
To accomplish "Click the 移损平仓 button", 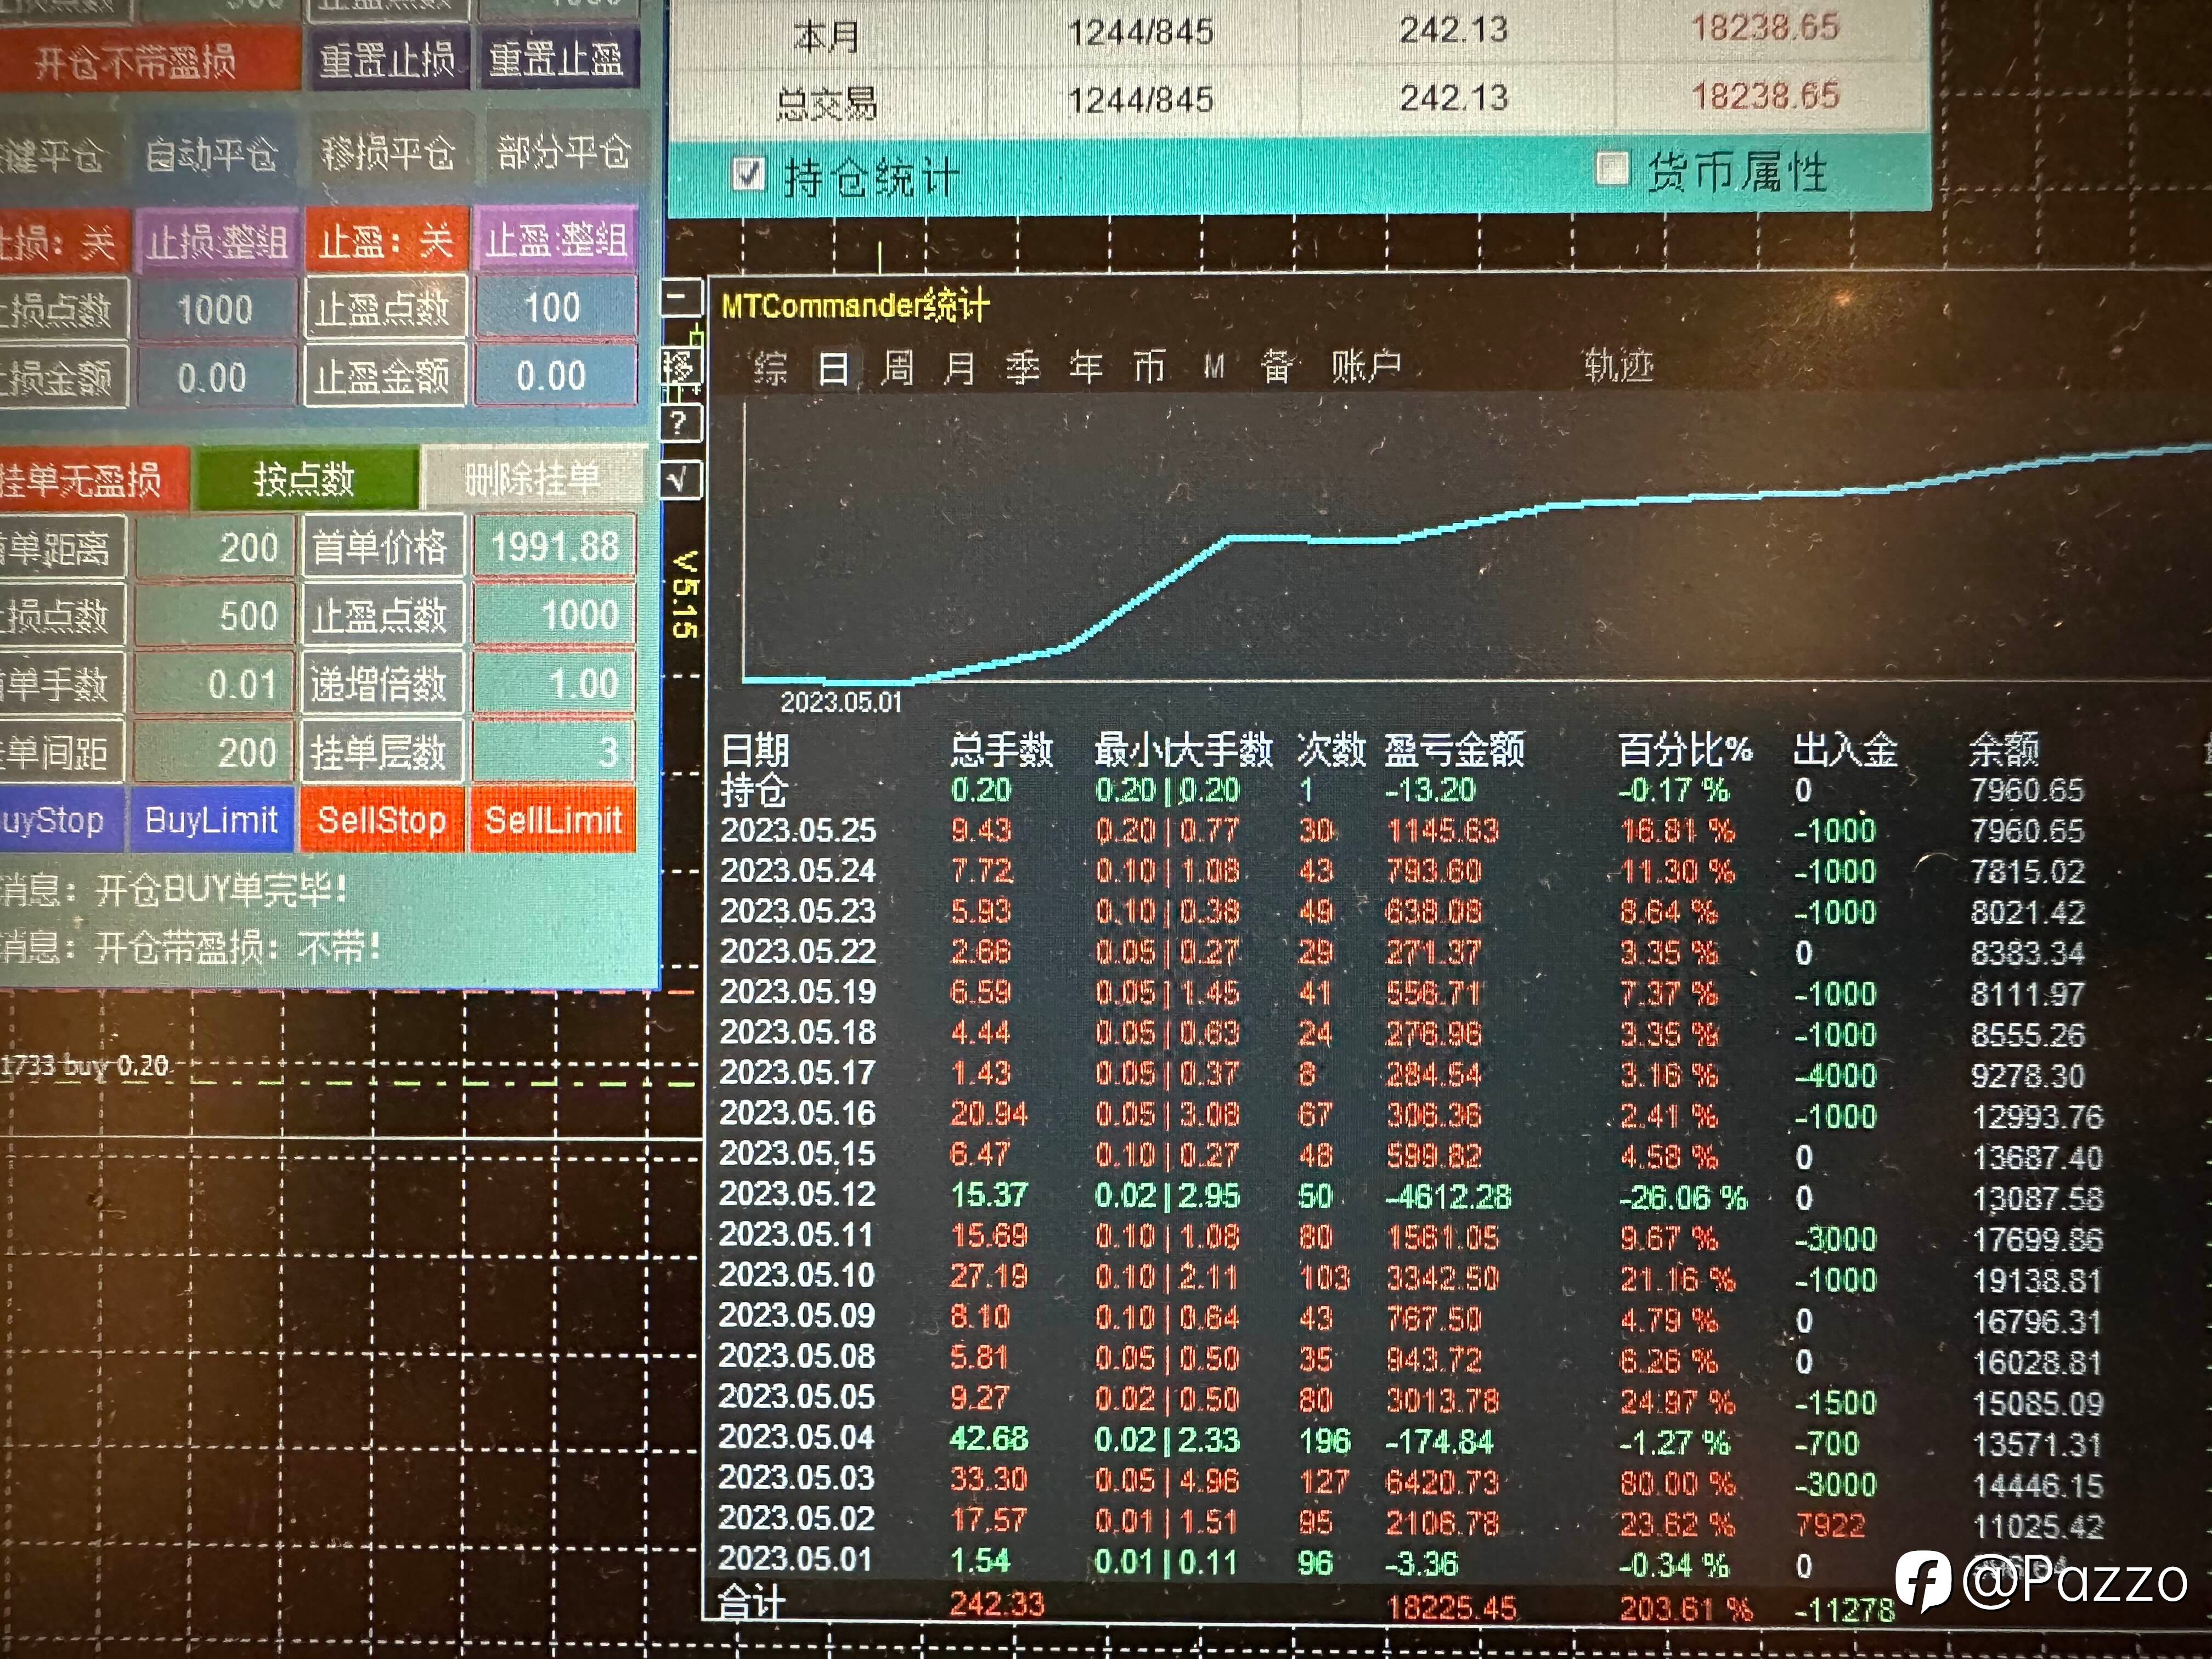I will coord(388,153).
